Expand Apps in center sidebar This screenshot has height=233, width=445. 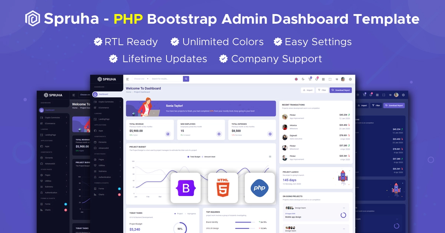coord(108,131)
